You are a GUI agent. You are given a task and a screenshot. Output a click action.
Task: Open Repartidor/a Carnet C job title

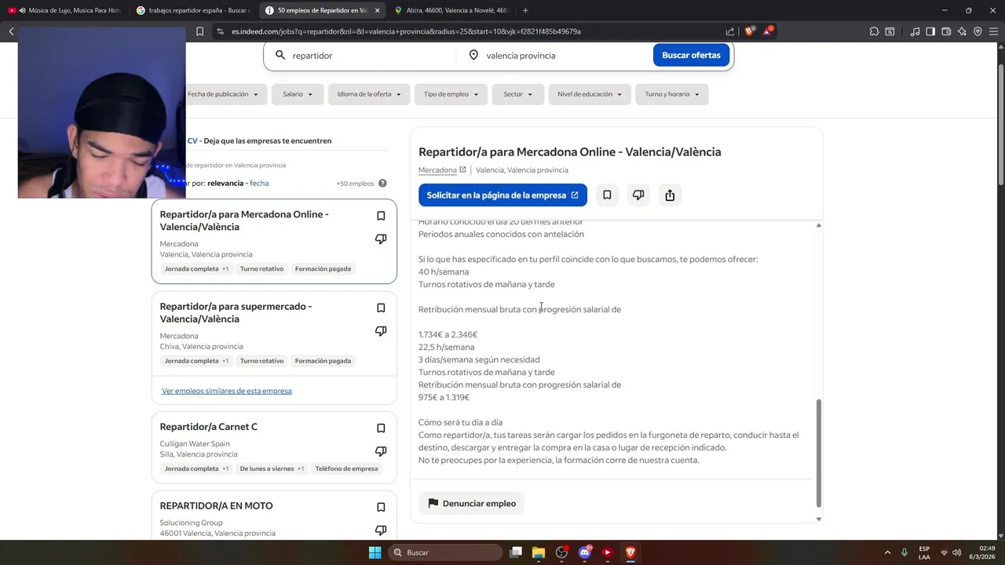coord(209,427)
